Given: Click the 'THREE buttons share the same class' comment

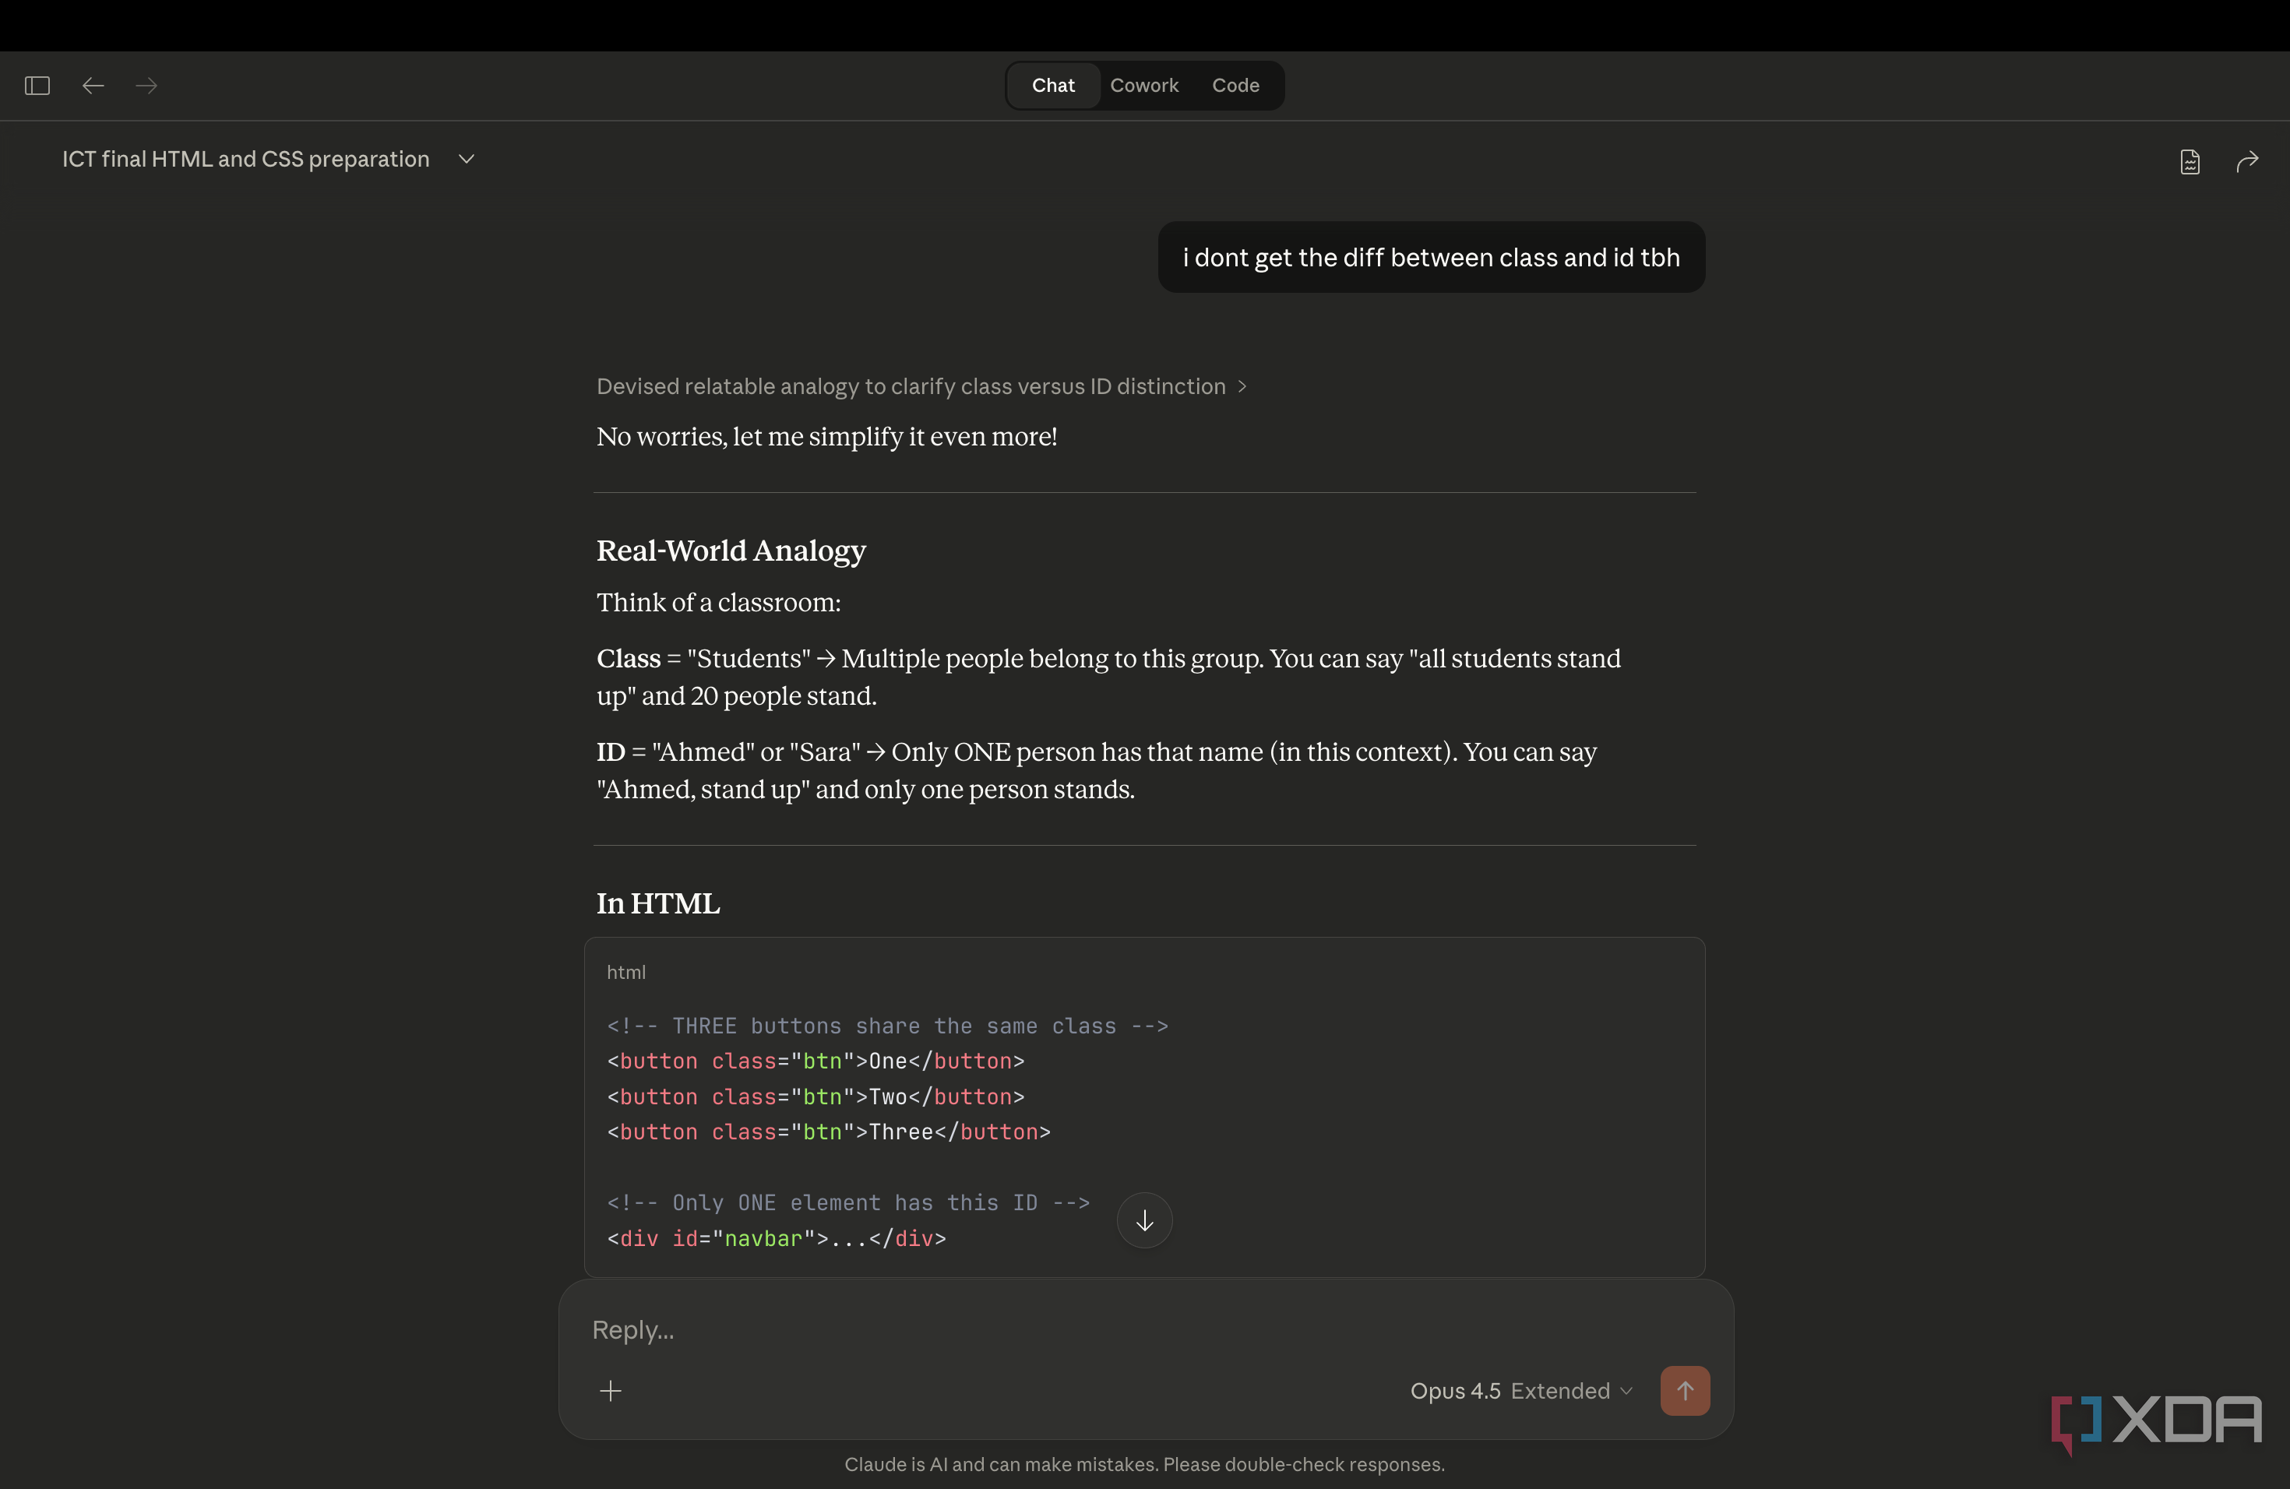Looking at the screenshot, I should pos(887,1026).
